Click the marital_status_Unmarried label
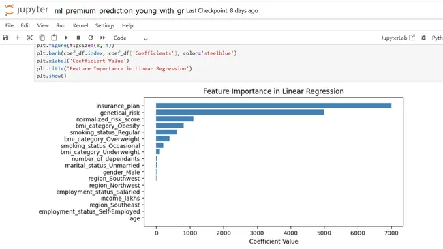 click(x=102, y=166)
